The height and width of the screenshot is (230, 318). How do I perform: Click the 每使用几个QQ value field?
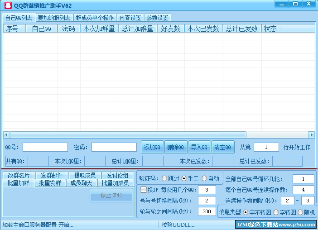[207, 190]
